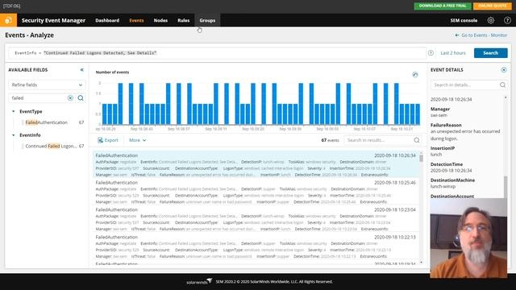Select the event at 2020-09-18 10:22:13
This screenshot has height=290, width=516.
256,246
